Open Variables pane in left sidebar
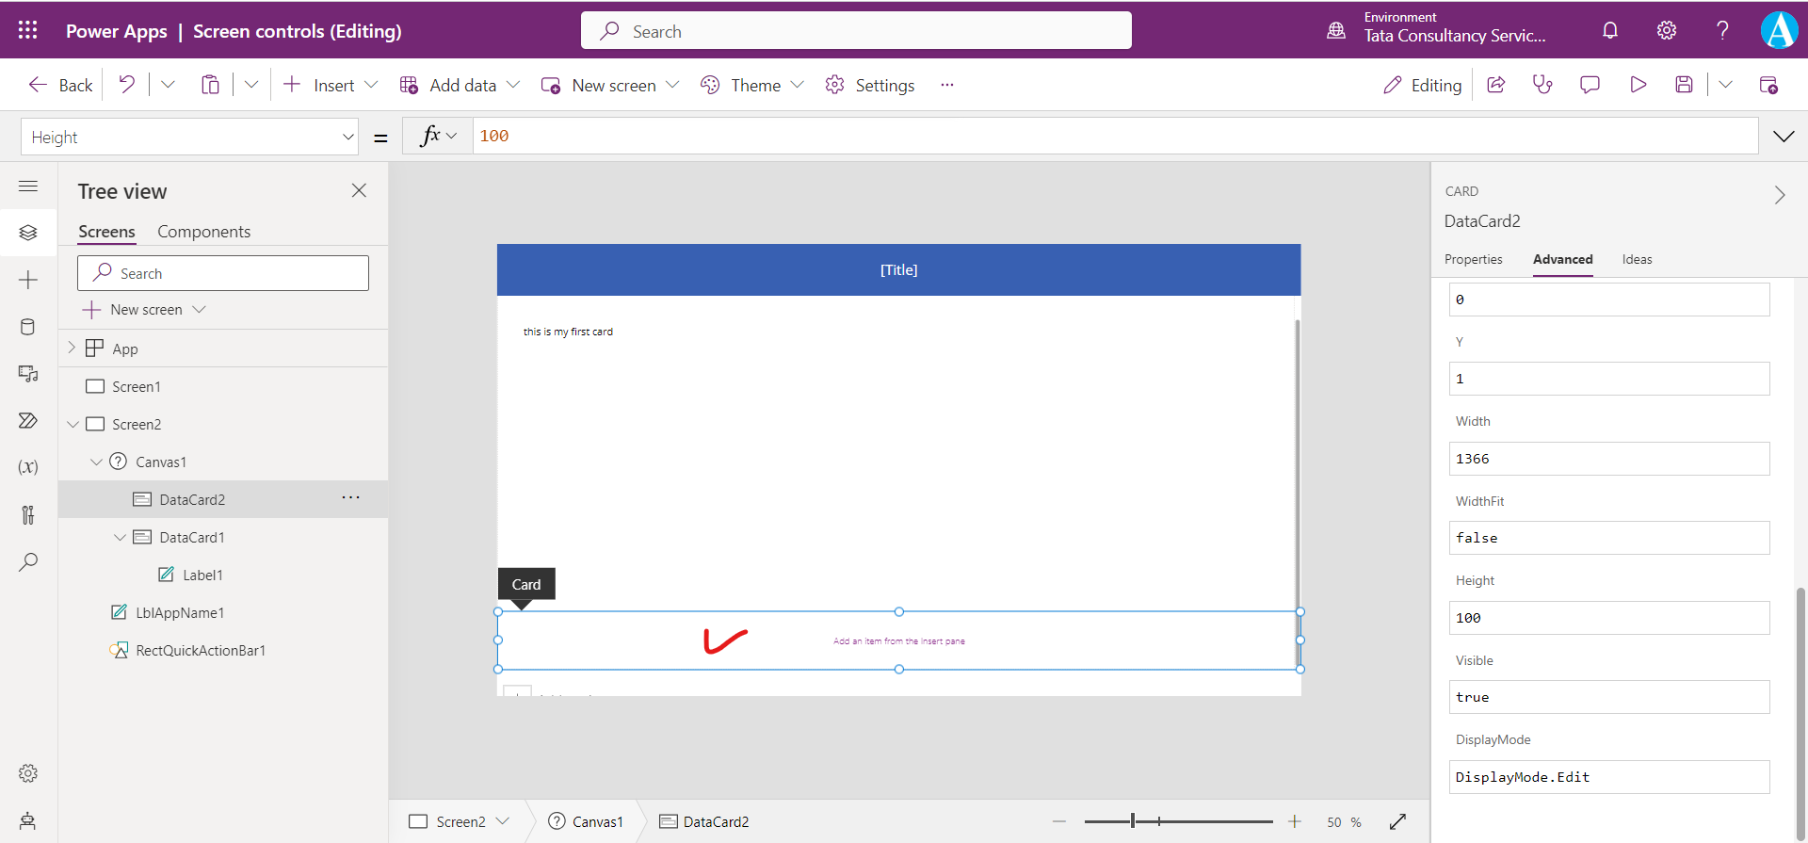This screenshot has width=1808, height=843. tap(28, 467)
